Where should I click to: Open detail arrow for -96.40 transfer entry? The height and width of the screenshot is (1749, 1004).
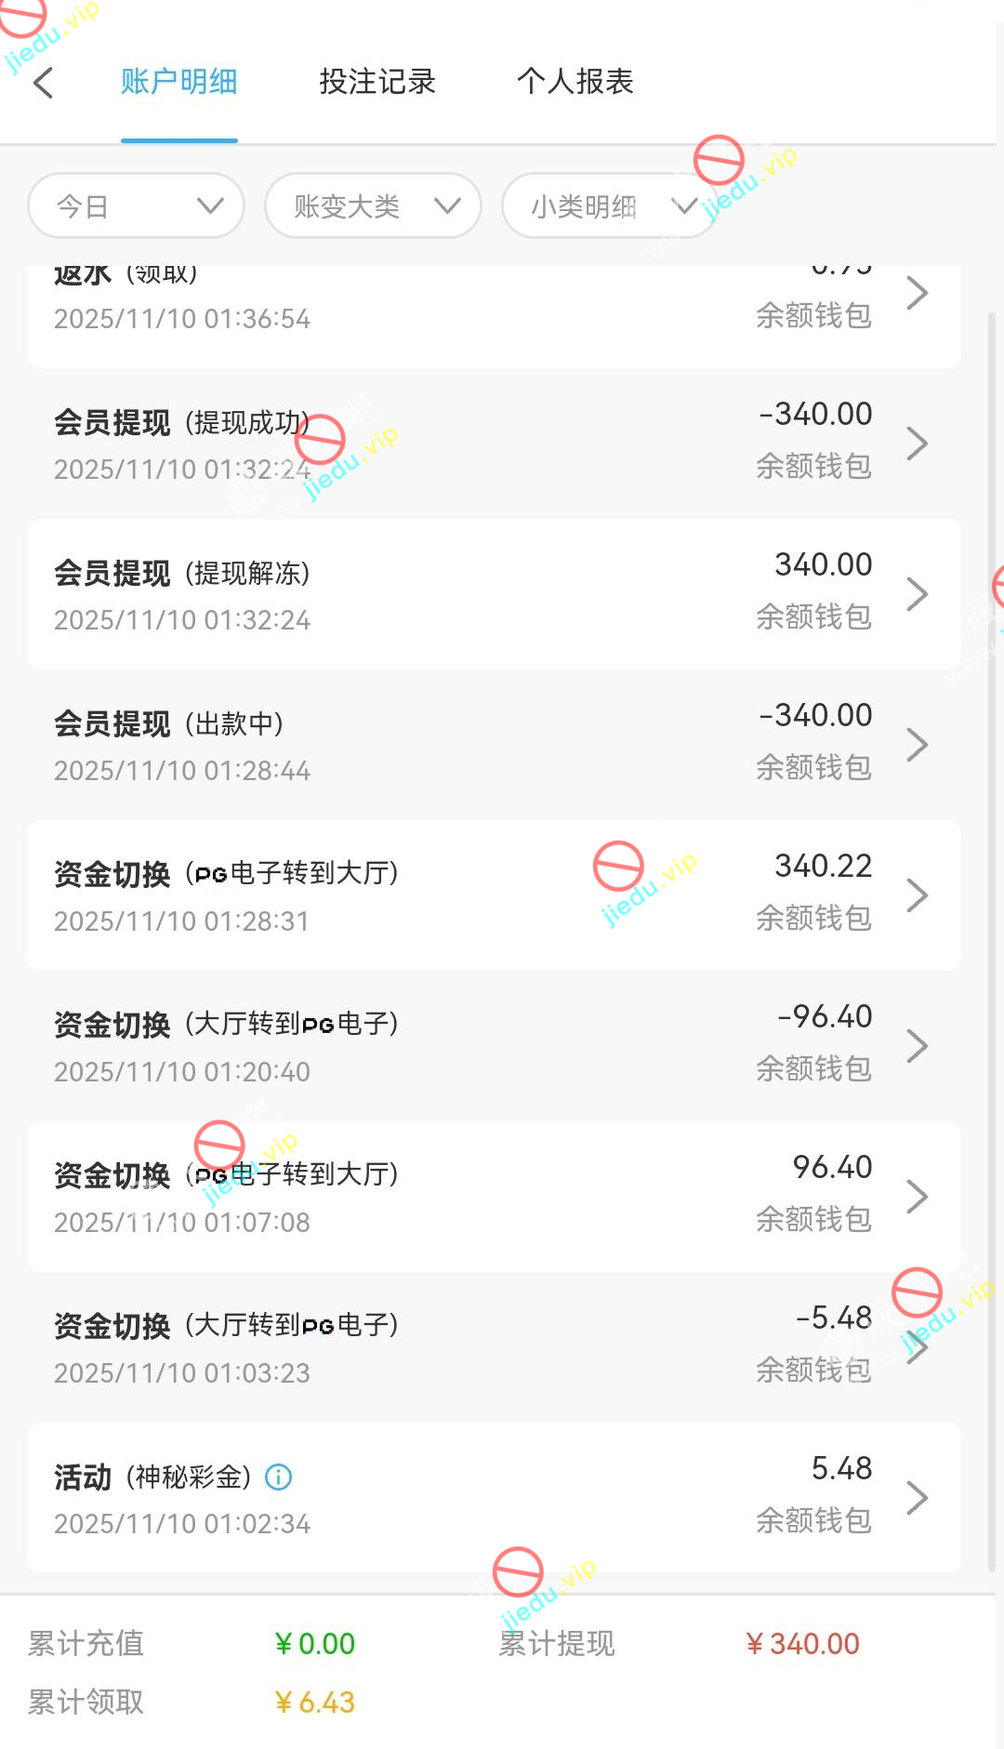[917, 1046]
